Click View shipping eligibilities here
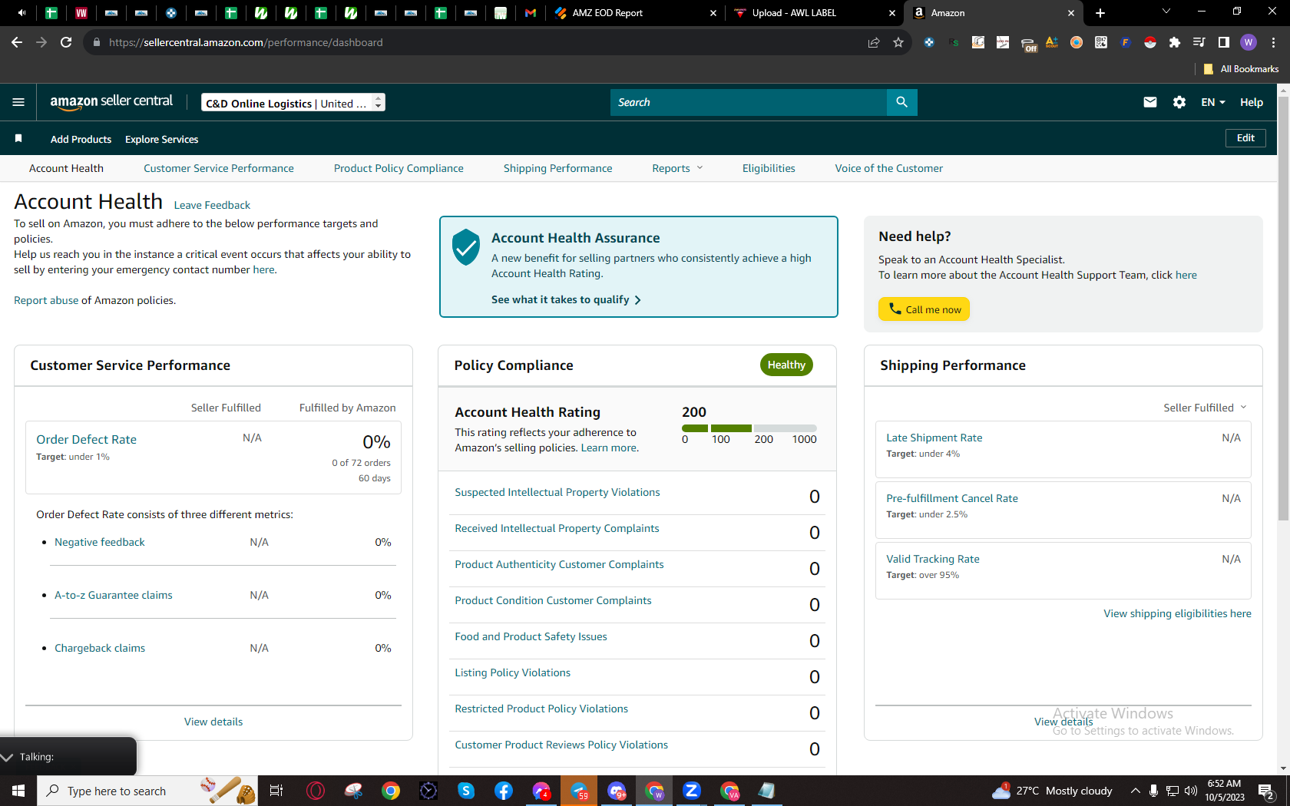The height and width of the screenshot is (806, 1290). click(x=1178, y=613)
